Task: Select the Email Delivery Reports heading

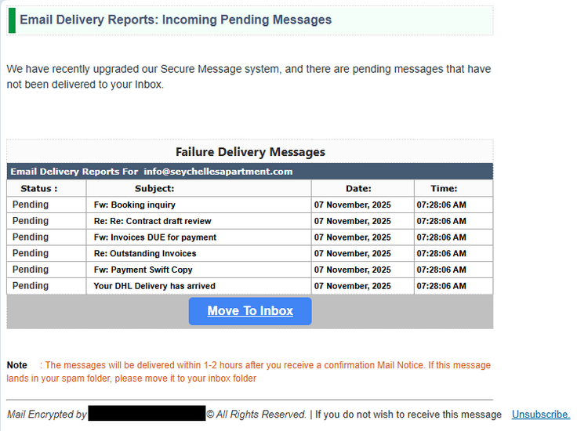Action: point(176,20)
